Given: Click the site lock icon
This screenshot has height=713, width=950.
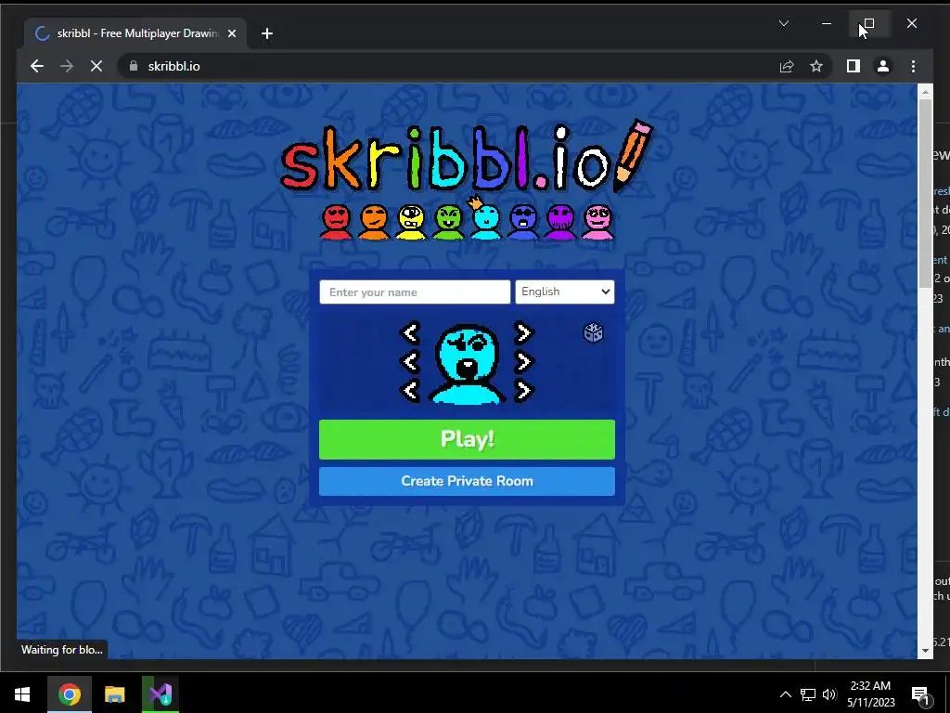Looking at the screenshot, I should (x=134, y=66).
